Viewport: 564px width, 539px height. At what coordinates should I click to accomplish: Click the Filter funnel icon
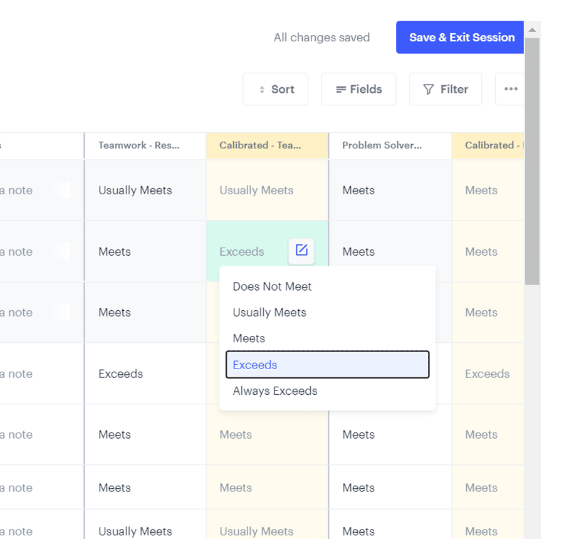428,89
